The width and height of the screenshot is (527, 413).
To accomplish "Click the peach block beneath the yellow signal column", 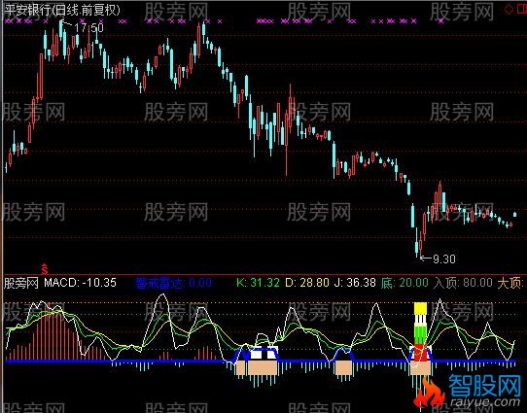I will 420,368.
